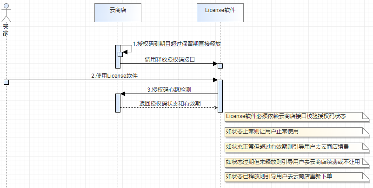Select the small self-call activation square on 云商店
Screen dimensions: 373x188
pos(120,54)
